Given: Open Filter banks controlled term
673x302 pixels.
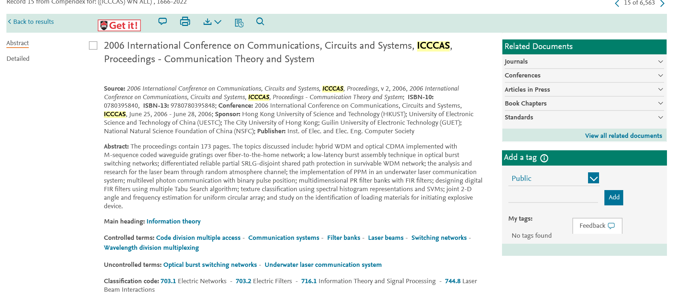Looking at the screenshot, I should (344, 238).
